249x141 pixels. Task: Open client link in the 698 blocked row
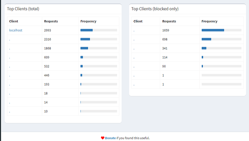click(x=134, y=40)
